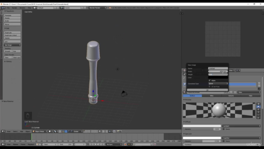Toggle the first visible layer button
This screenshot has width=264, height=149.
coord(84,131)
